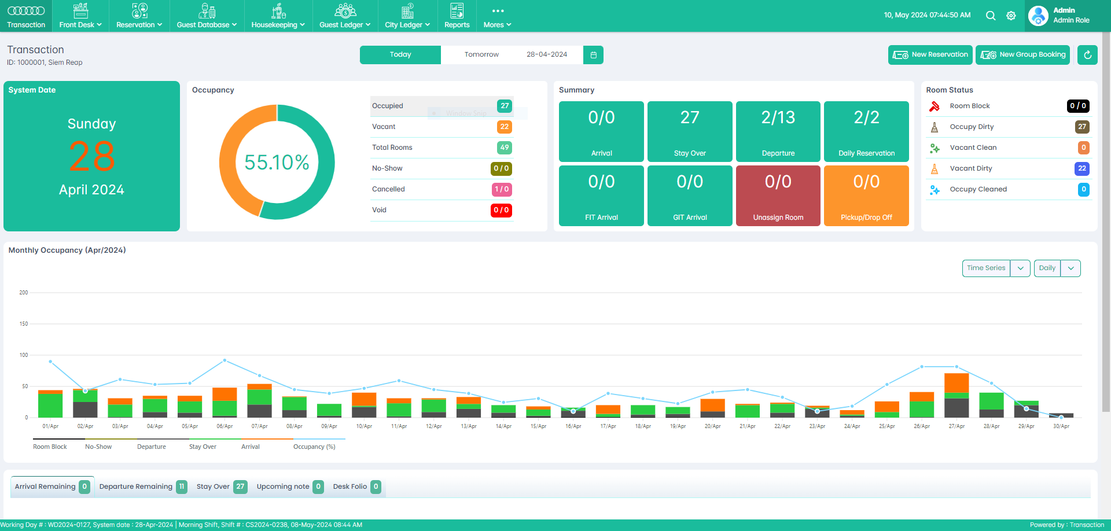
Task: Open the Front Desk menu
Action: click(x=80, y=16)
